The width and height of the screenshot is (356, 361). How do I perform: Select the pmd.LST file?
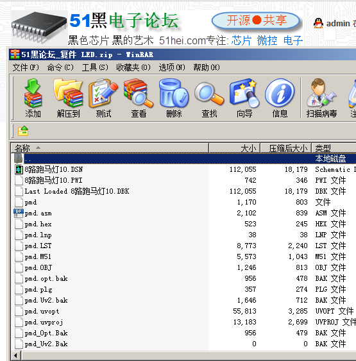(38, 246)
